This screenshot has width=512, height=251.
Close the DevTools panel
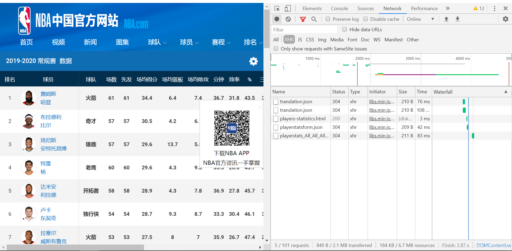(x=505, y=9)
